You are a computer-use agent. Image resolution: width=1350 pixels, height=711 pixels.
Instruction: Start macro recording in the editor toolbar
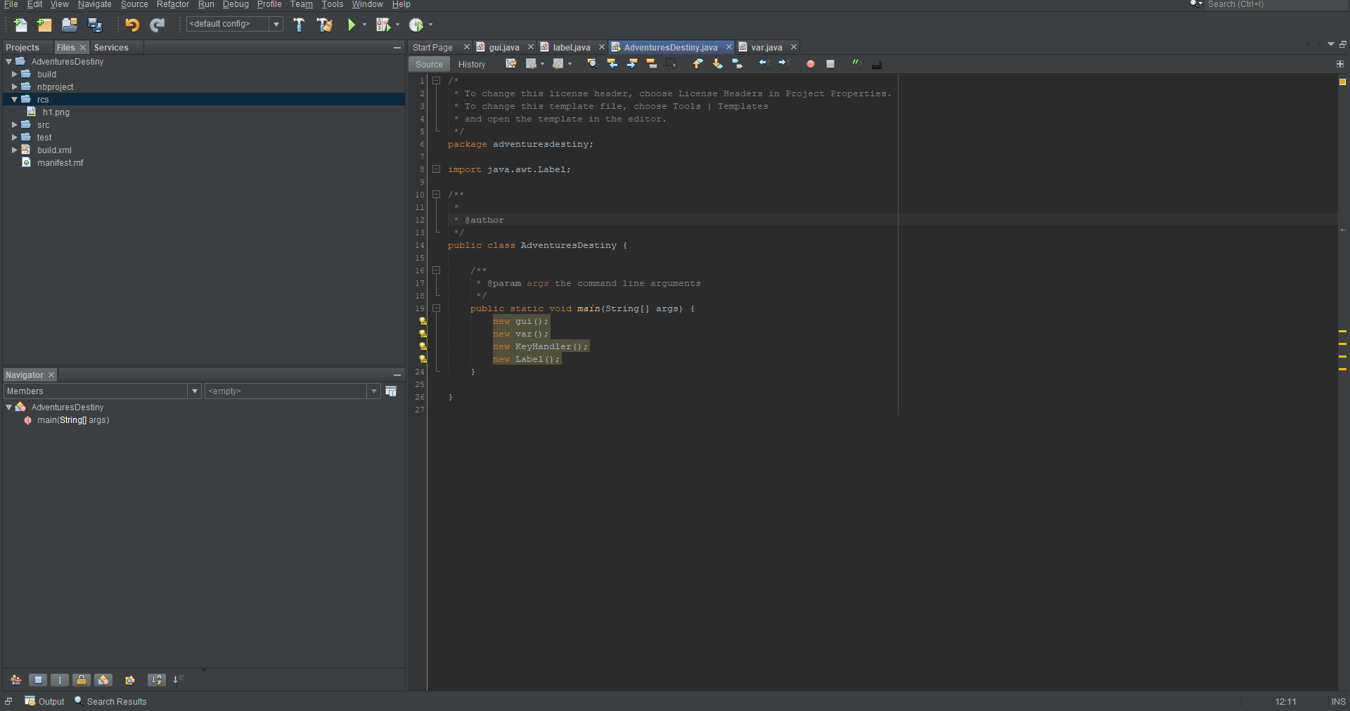pyautogui.click(x=810, y=63)
